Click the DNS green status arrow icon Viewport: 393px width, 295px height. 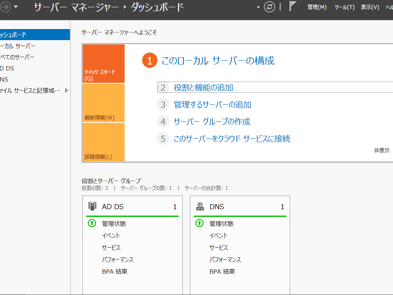point(200,223)
